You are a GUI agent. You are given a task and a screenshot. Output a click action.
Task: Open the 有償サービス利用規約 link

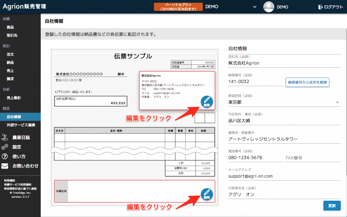(18, 184)
